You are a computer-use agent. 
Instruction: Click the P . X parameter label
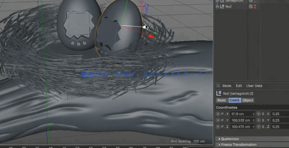click(225, 114)
